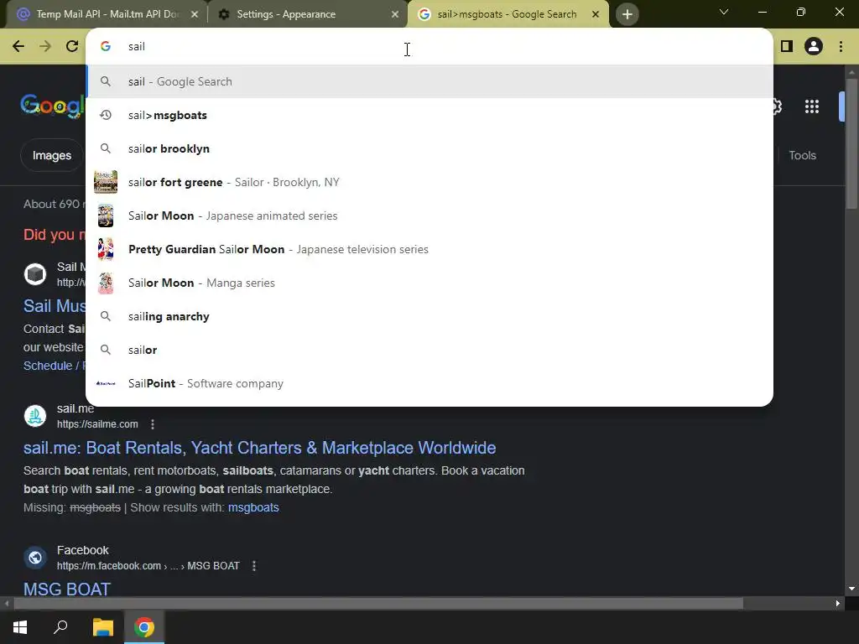Viewport: 859px width, 644px height.
Task: Select the plain 'sailor' suggestion
Action: coord(429,350)
